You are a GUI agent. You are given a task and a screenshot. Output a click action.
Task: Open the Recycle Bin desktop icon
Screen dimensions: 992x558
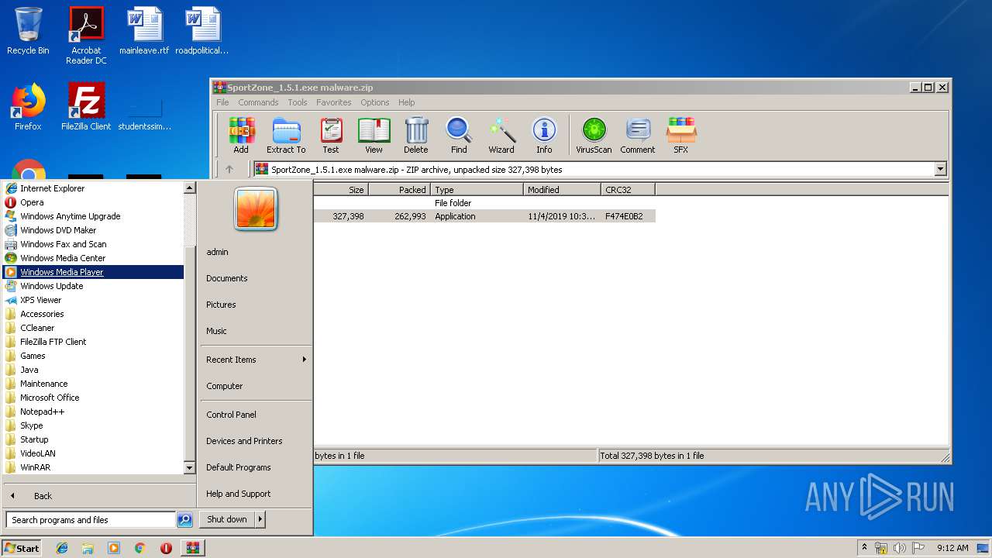(28, 31)
